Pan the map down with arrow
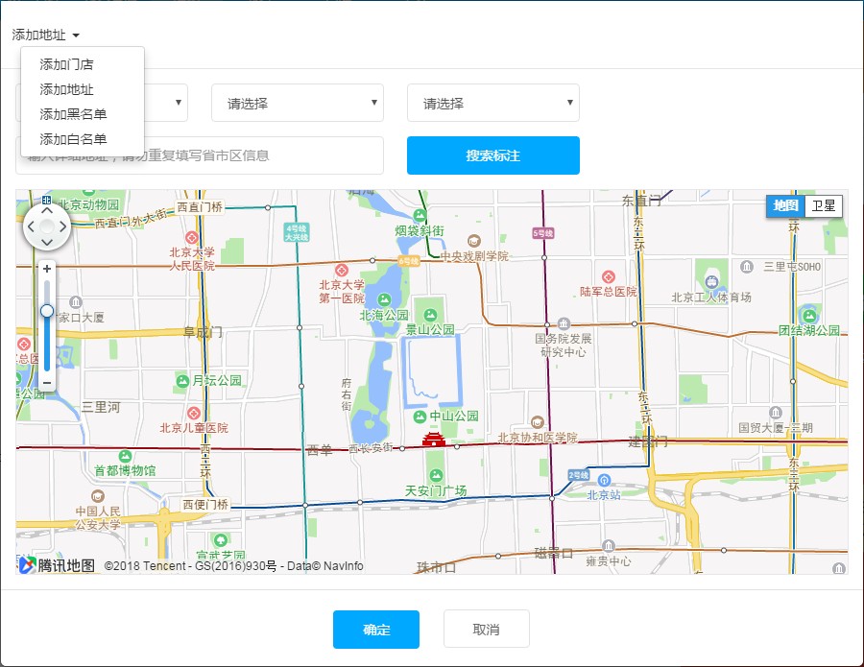Image resolution: width=864 pixels, height=667 pixels. click(x=47, y=243)
